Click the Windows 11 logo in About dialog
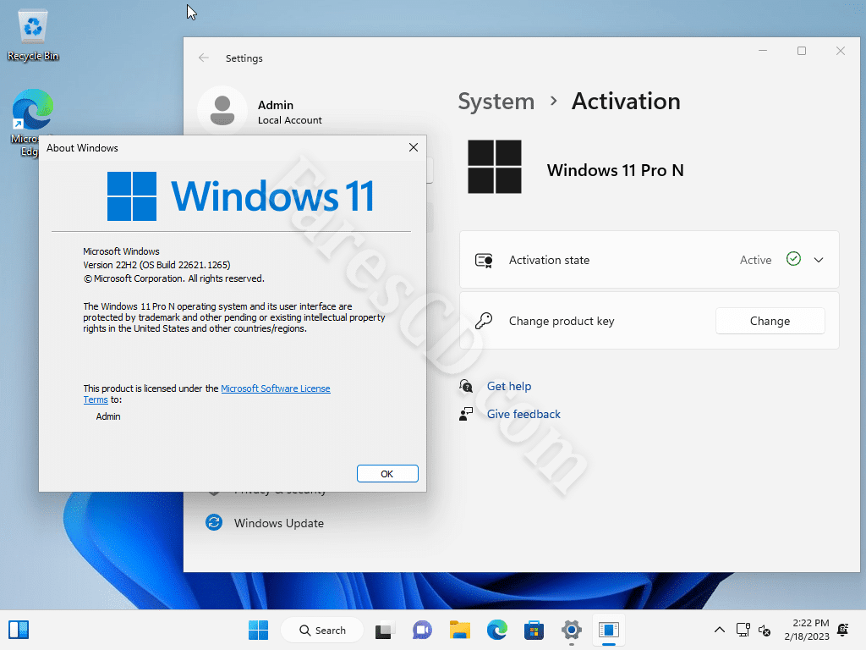The width and height of the screenshot is (866, 650). [241, 196]
